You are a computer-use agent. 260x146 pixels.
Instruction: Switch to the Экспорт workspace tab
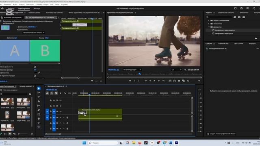pos(37,9)
